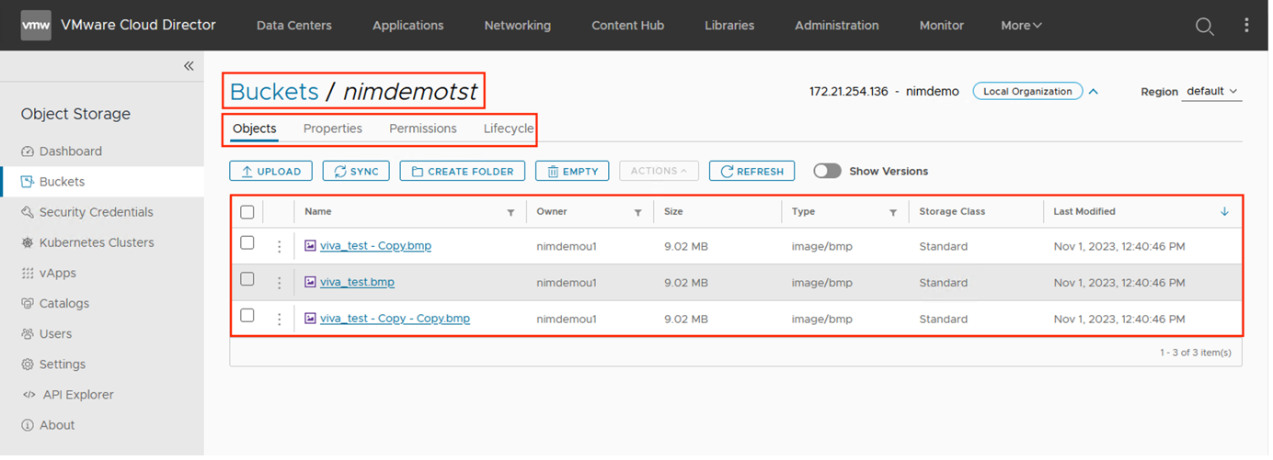Click the Buckets sidebar icon
The height and width of the screenshot is (460, 1273).
(x=28, y=182)
